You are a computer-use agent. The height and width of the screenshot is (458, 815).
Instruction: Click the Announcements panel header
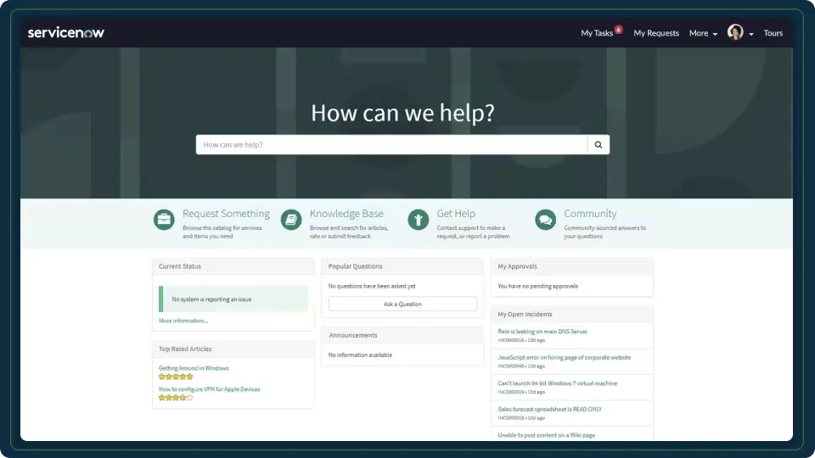(x=402, y=336)
